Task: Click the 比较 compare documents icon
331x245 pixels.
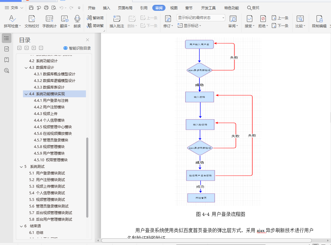Action: point(300,19)
